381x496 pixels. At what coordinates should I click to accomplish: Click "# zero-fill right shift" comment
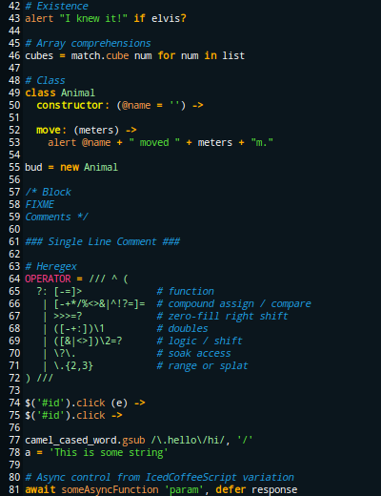click(x=223, y=316)
